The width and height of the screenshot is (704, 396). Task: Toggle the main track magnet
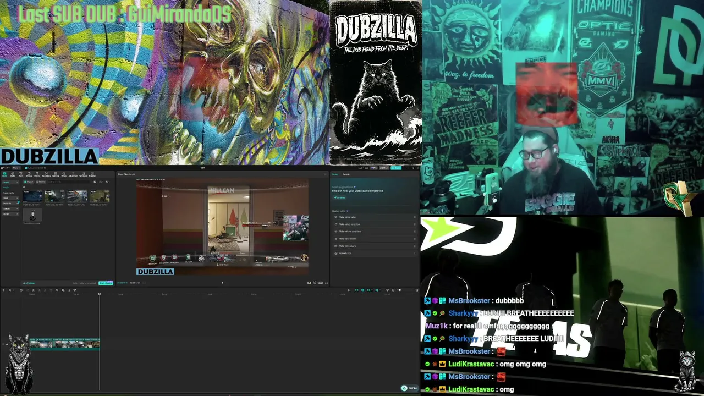[356, 290]
